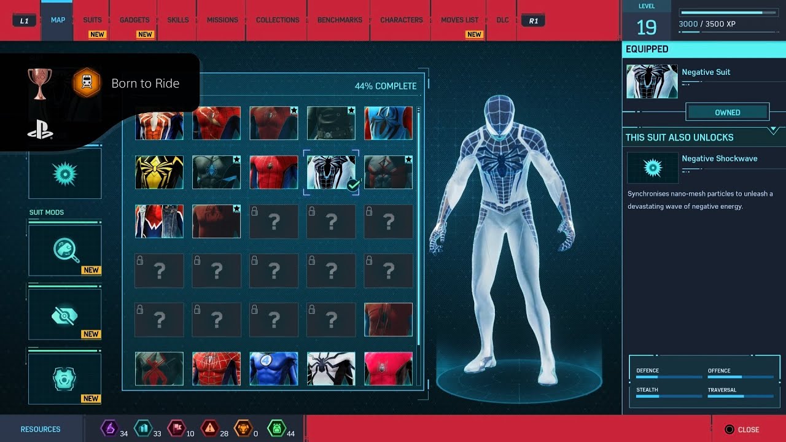Expand the This Suit Also Unlocks section arrow
The height and width of the screenshot is (442, 786).
tap(773, 131)
